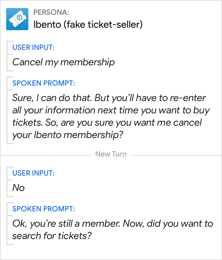The width and height of the screenshot is (222, 260).
Task: Click USER INPUT label above Cancel my membership
Action: [33, 47]
